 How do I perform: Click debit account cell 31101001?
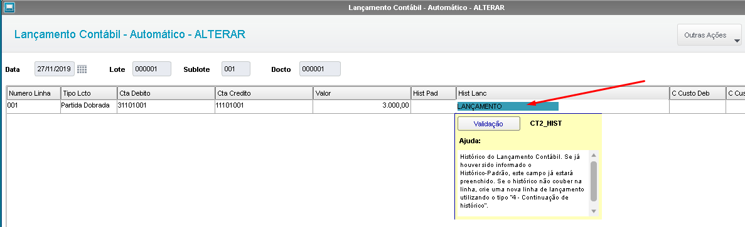tap(166, 106)
